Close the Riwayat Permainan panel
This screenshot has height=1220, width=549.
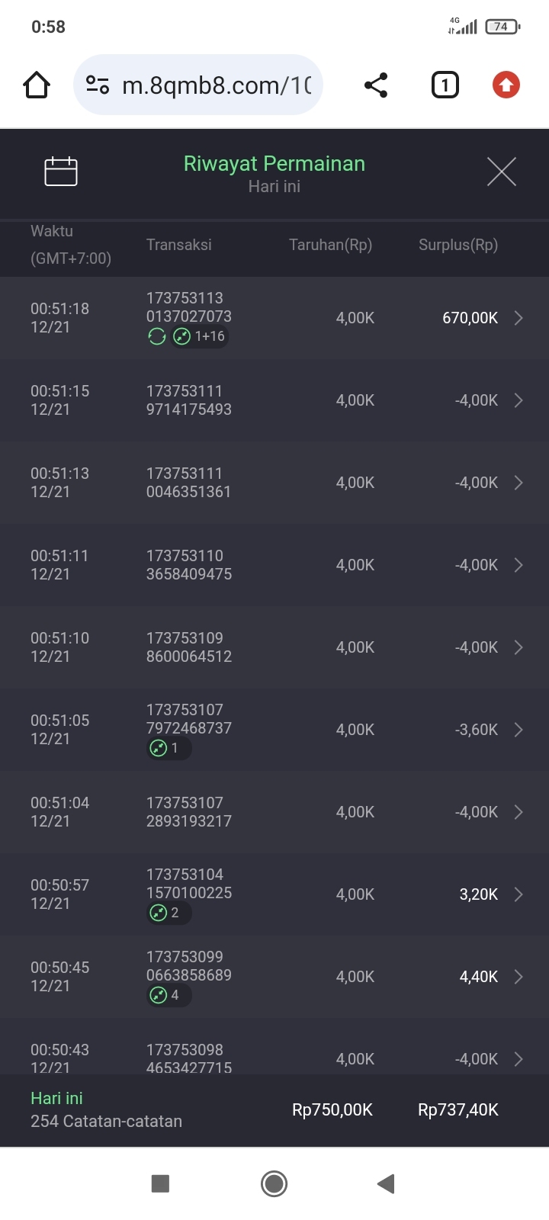[x=501, y=172]
